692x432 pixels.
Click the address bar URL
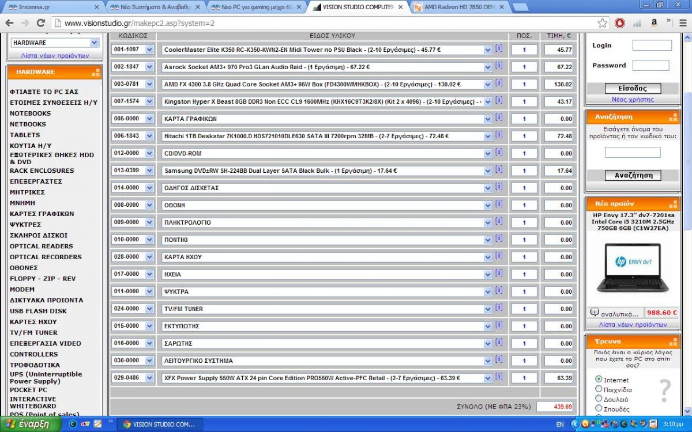pos(140,24)
